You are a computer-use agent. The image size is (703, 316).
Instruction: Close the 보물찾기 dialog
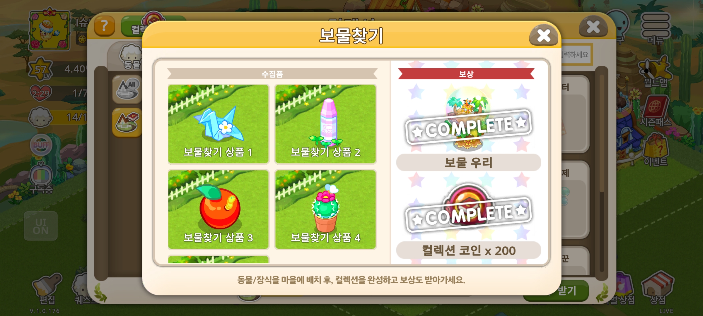click(x=544, y=36)
